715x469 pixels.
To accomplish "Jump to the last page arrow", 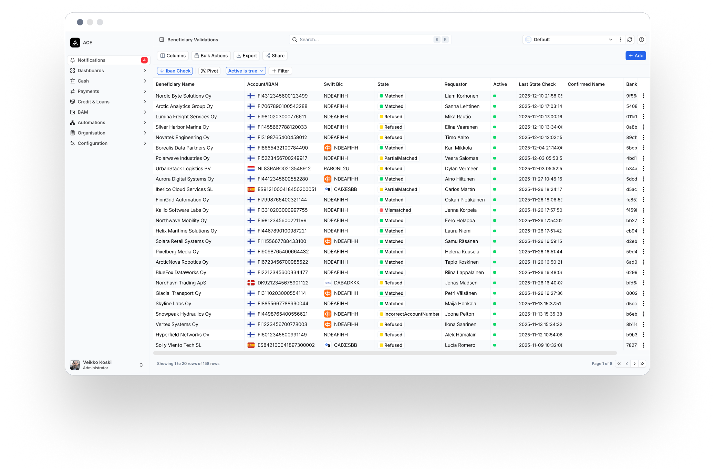I will (x=642, y=363).
